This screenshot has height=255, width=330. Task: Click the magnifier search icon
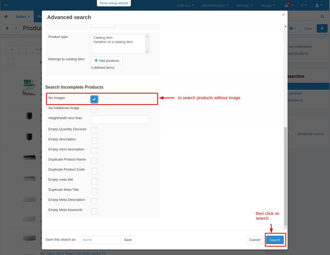[322, 17]
